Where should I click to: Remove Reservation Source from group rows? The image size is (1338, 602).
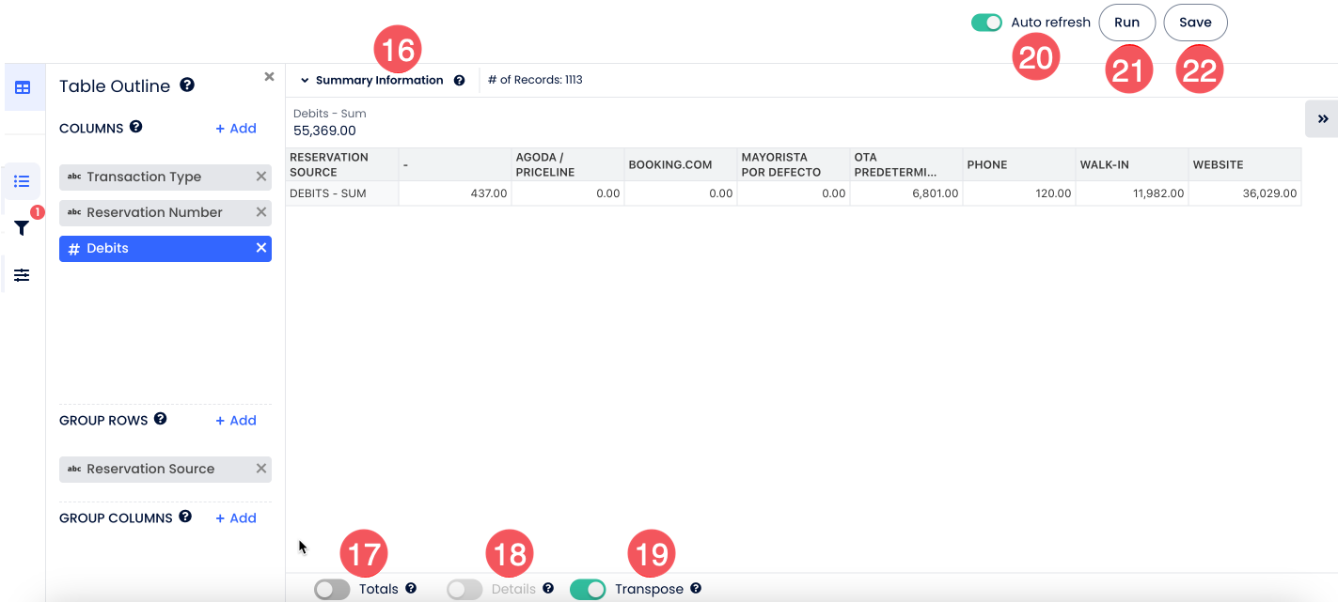(261, 469)
